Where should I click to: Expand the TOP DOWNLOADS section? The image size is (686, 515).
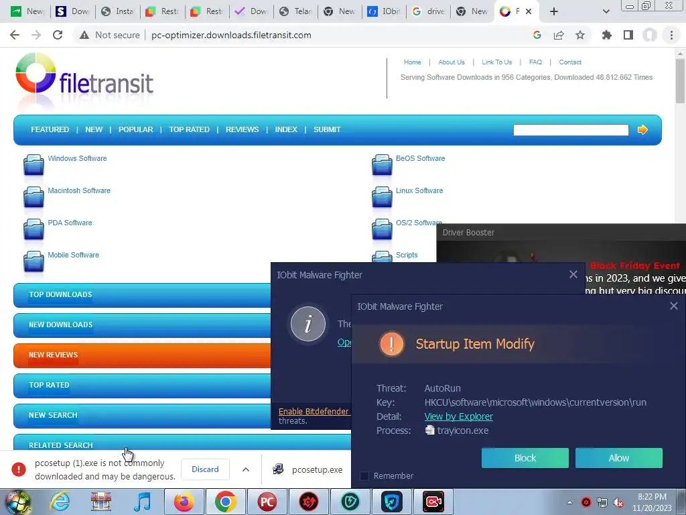point(142,295)
